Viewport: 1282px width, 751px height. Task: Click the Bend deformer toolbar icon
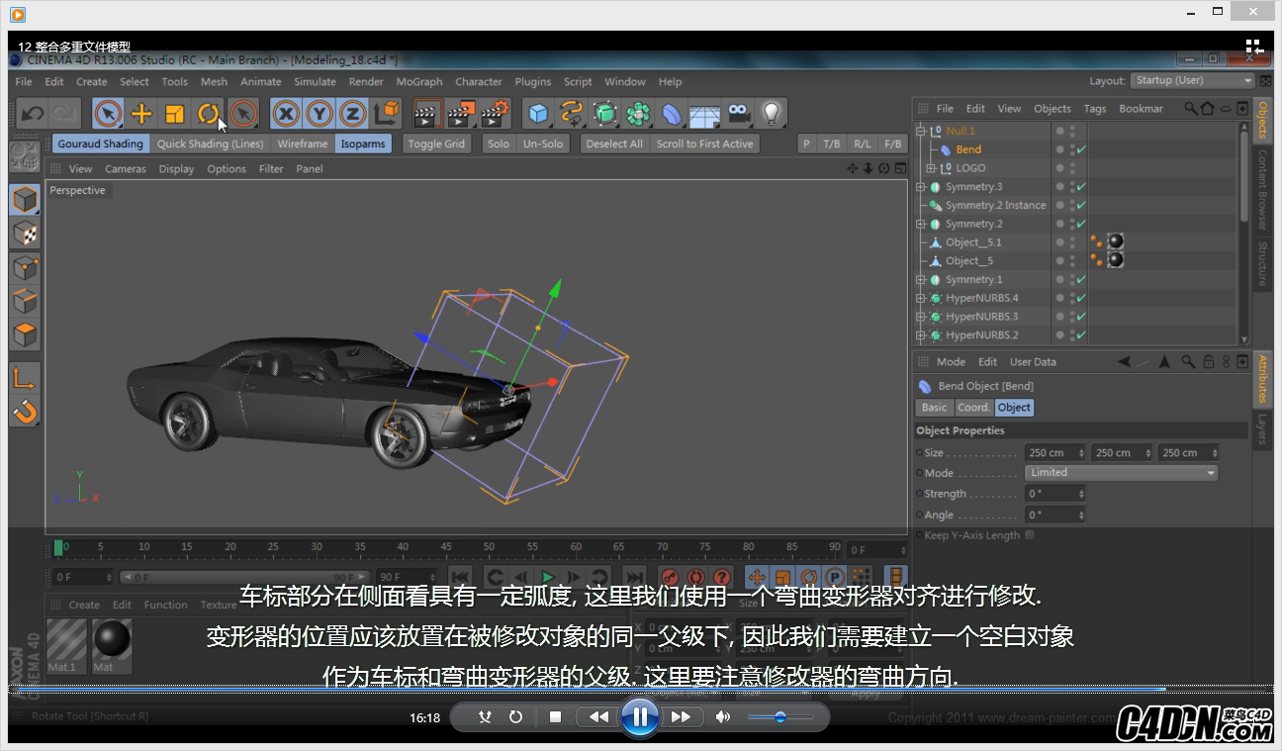(x=672, y=114)
